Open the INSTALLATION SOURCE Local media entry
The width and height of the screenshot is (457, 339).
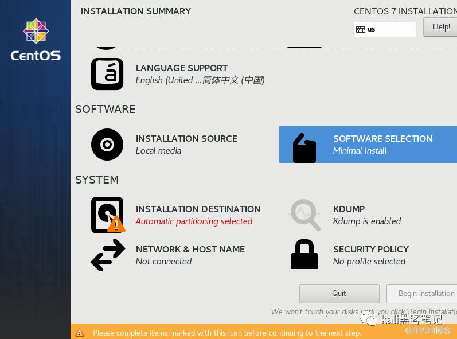pos(186,145)
